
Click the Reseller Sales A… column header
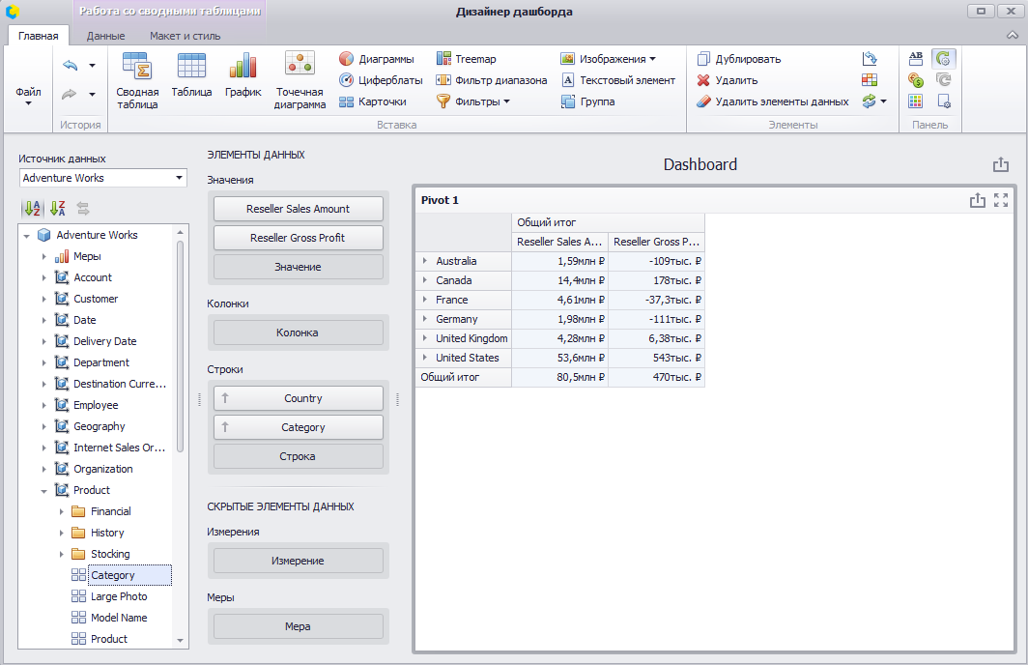coord(559,242)
